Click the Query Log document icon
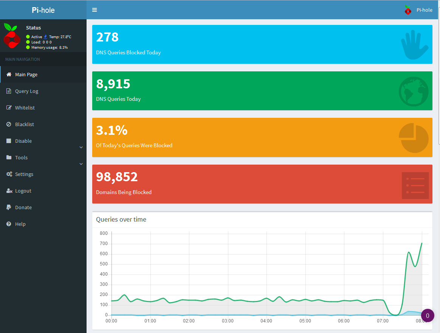Screen dimensions: 440x333 [x=9, y=91]
